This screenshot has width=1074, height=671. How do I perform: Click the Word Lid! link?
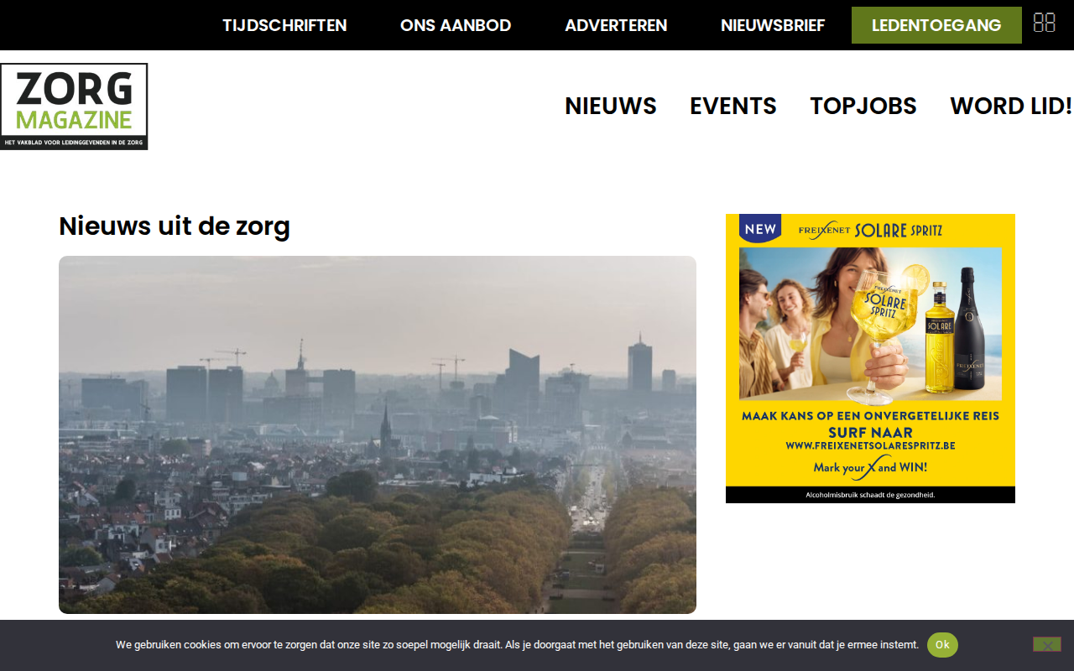click(1011, 107)
